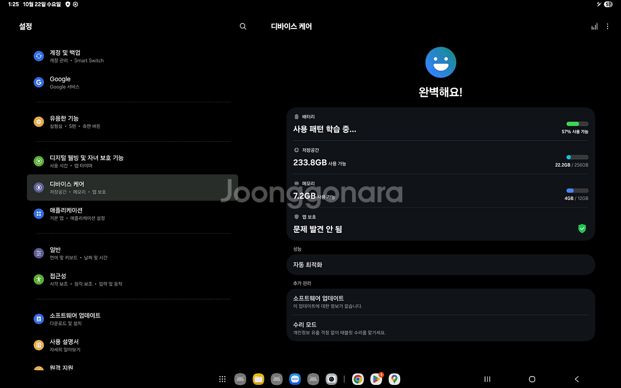621x388 pixels.
Task: Open the Recents navigation button
Action: pyautogui.click(x=487, y=379)
